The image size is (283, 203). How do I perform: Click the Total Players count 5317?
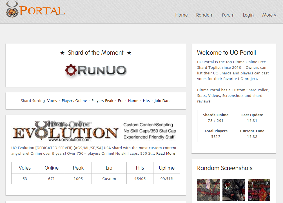(x=216, y=136)
